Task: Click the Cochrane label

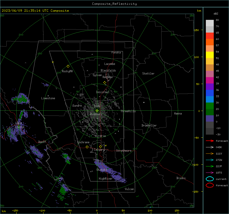Action: click(83, 142)
